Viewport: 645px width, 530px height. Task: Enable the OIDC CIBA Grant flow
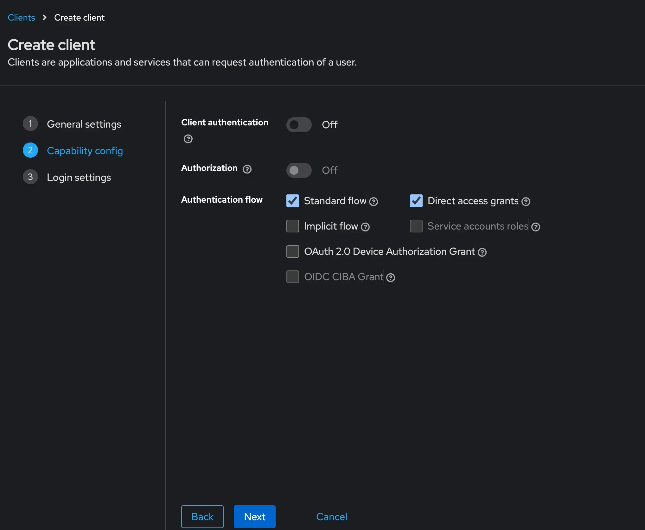[x=292, y=277]
